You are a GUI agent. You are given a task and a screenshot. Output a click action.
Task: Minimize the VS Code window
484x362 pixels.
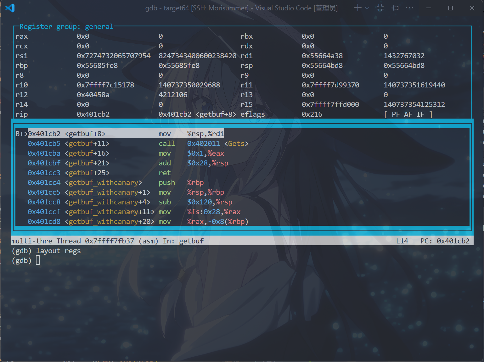(x=429, y=8)
